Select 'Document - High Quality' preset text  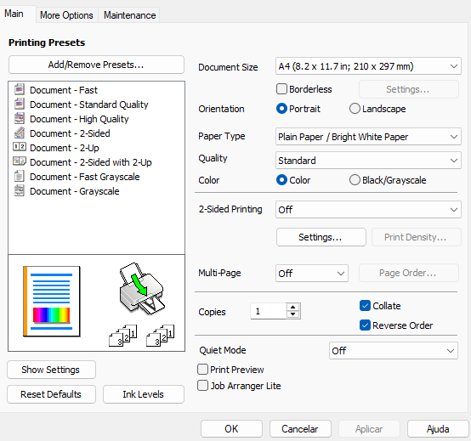coord(79,119)
